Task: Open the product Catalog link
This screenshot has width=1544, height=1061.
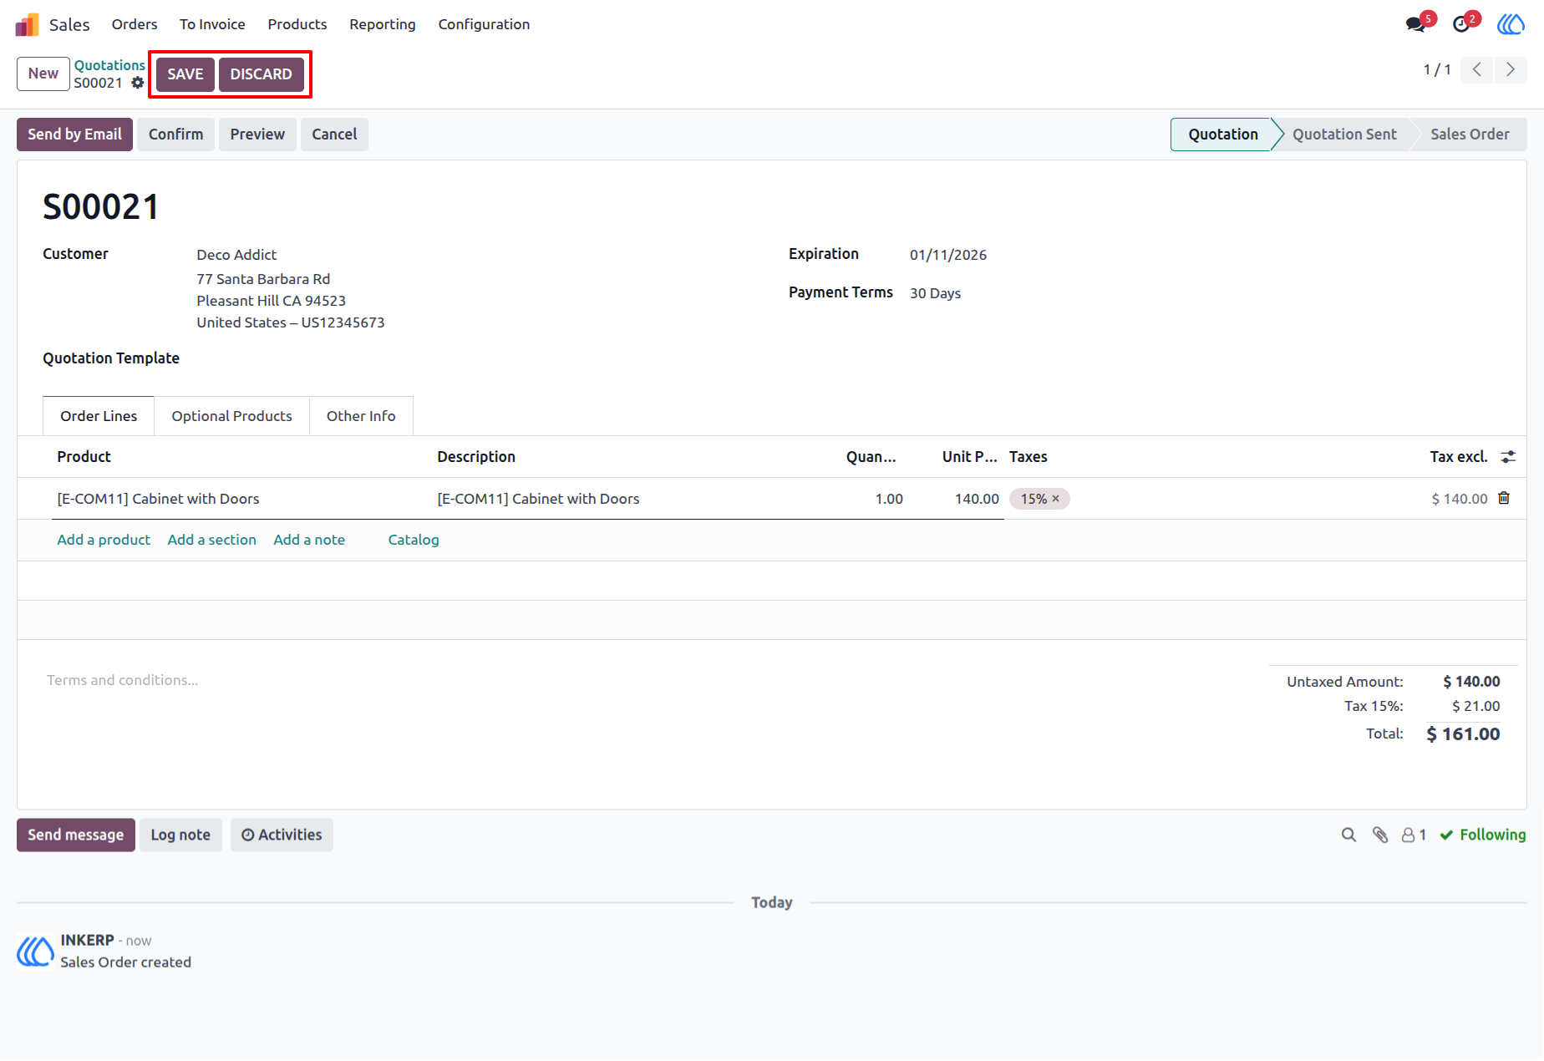Action: [414, 540]
